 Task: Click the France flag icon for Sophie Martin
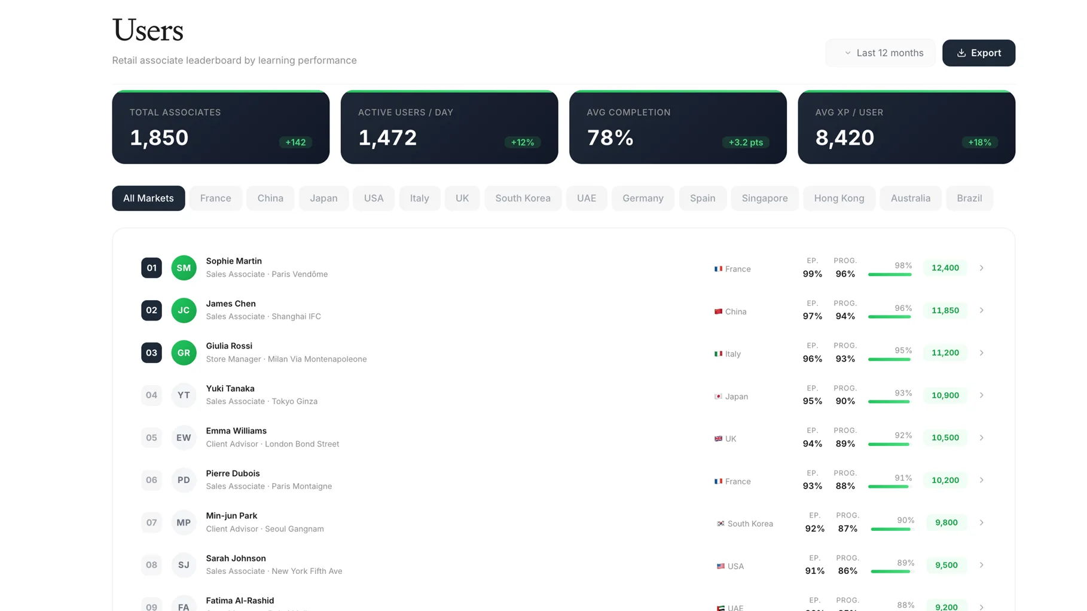(x=718, y=269)
